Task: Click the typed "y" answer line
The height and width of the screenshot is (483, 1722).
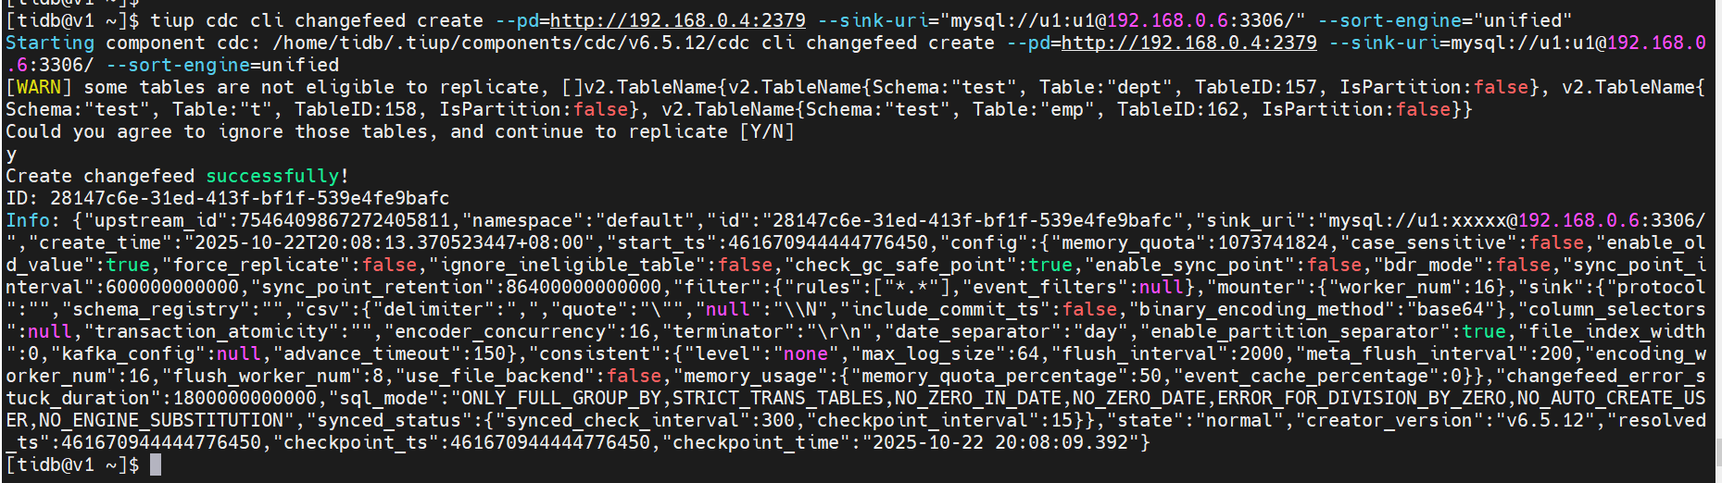Action: click(11, 154)
